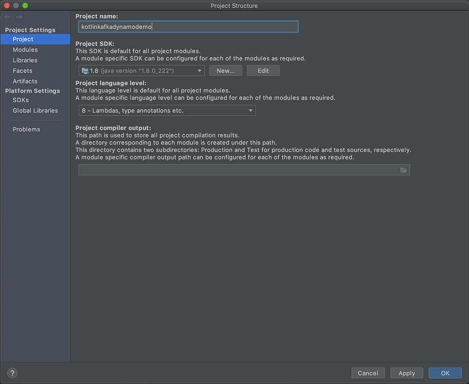Screen dimensions: 469x384
Task: Select SDKs under Platform Settings
Action: (20, 100)
